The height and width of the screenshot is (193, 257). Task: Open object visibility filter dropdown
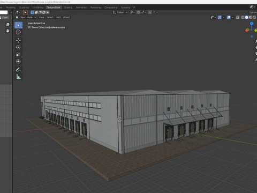213,17
